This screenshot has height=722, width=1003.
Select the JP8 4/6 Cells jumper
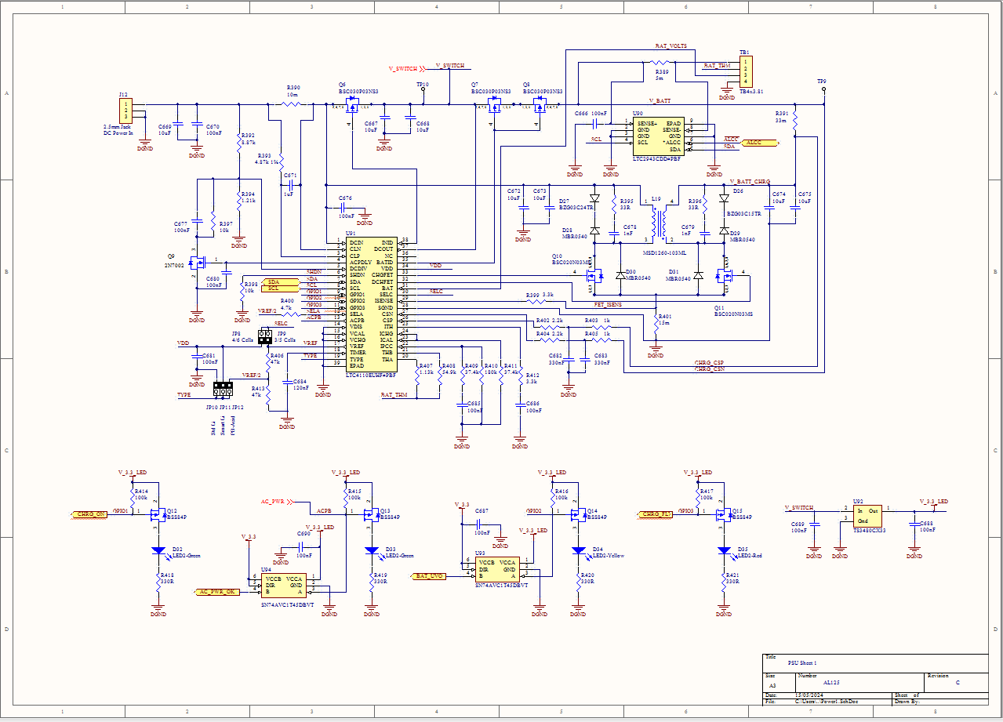point(262,336)
